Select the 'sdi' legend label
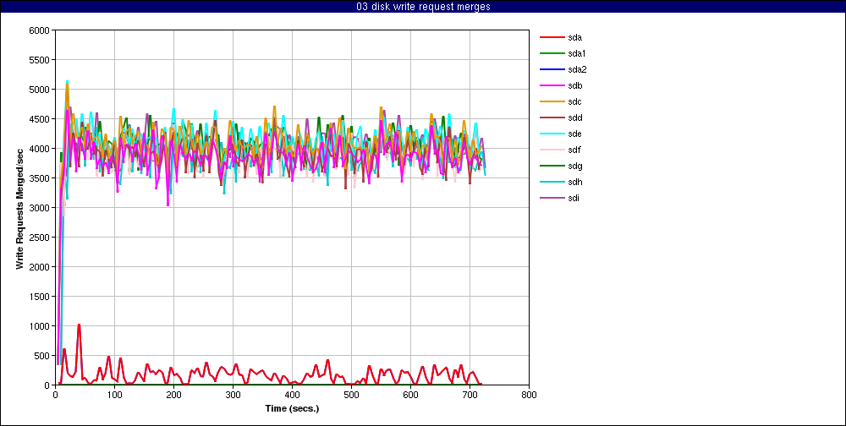This screenshot has width=846, height=426. point(574,198)
